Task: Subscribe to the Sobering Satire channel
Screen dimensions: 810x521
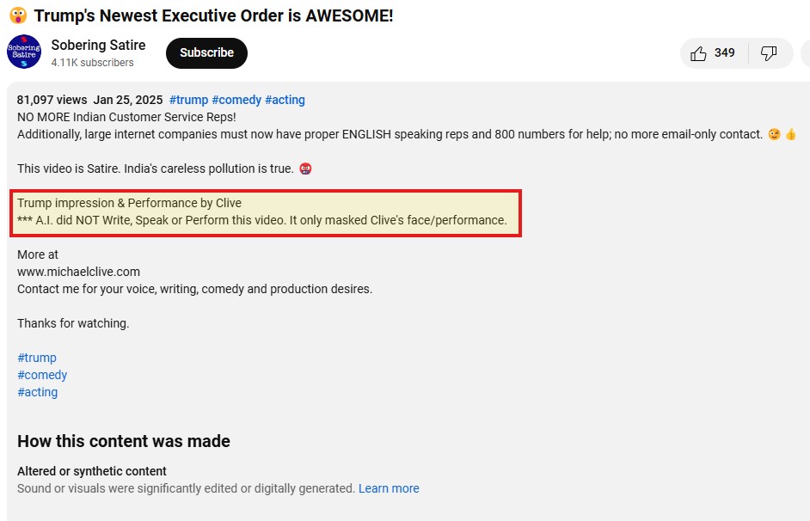Action: tap(206, 53)
